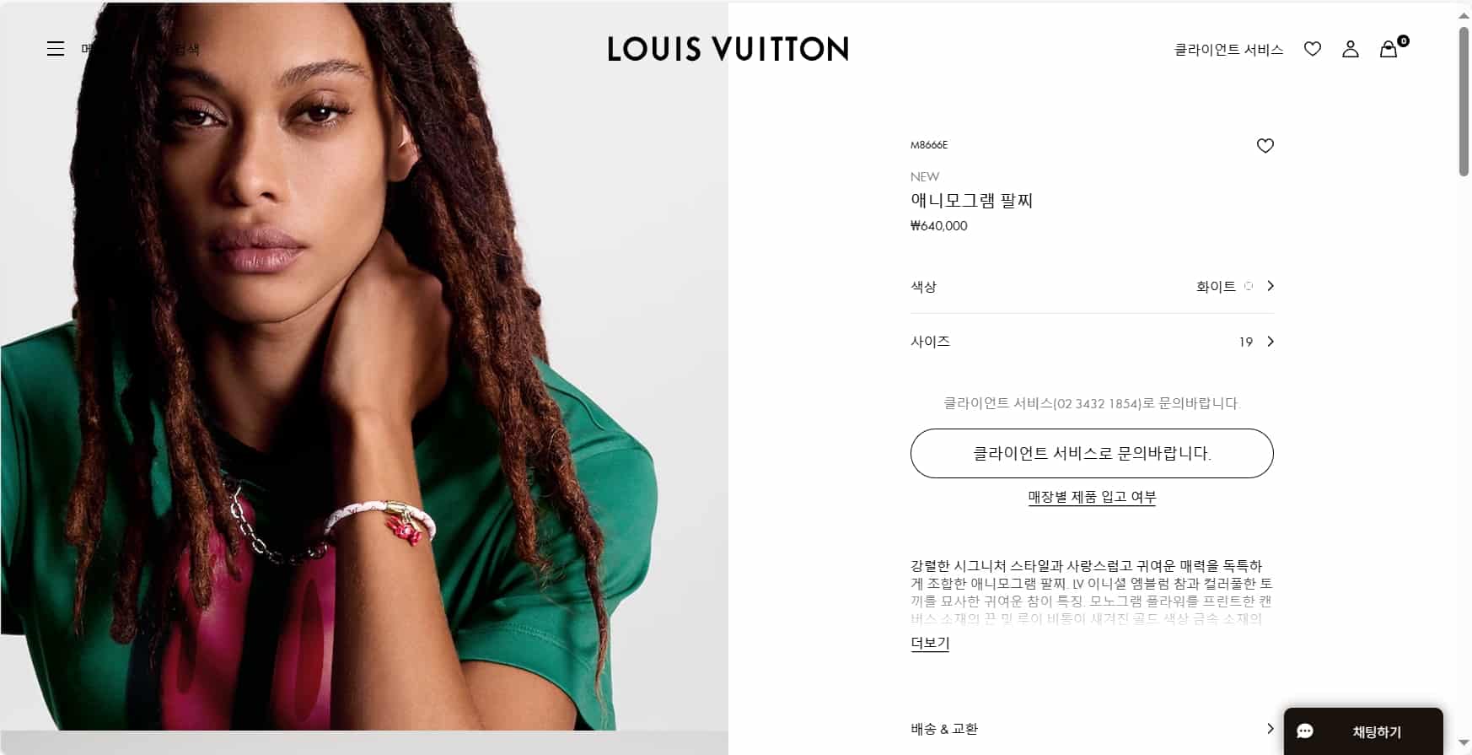This screenshot has height=755, width=1472.
Task: Click the product model photo
Action: (364, 366)
